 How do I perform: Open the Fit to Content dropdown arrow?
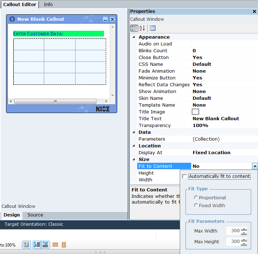254,166
